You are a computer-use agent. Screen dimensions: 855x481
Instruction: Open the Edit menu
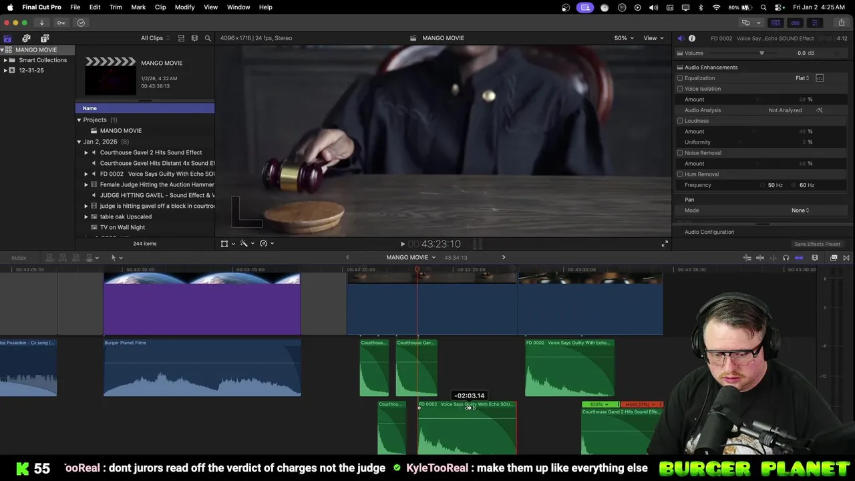coord(95,7)
